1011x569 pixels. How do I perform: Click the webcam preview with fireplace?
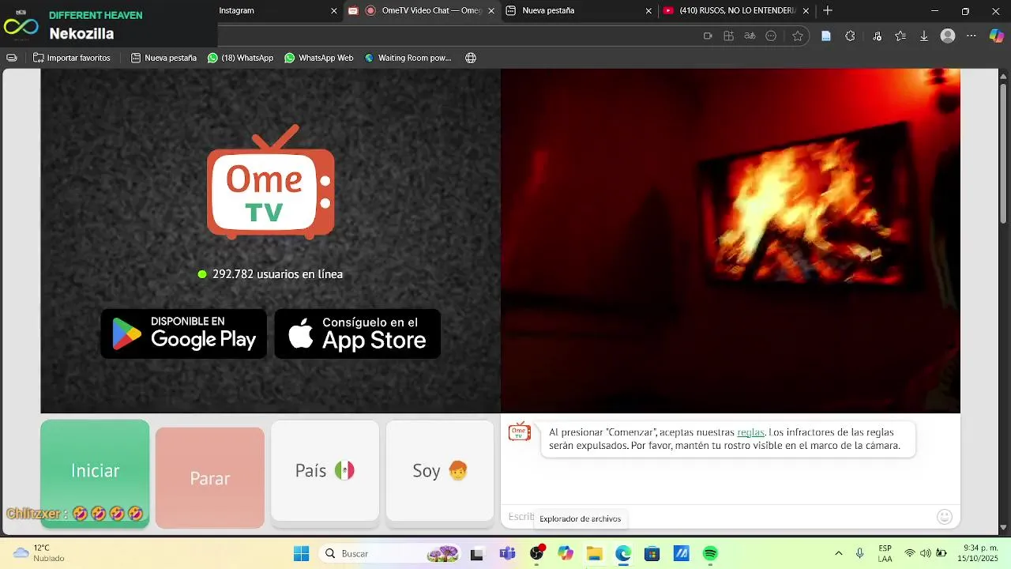(731, 240)
